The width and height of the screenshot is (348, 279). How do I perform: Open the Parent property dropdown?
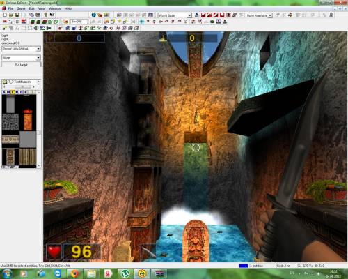21,49
